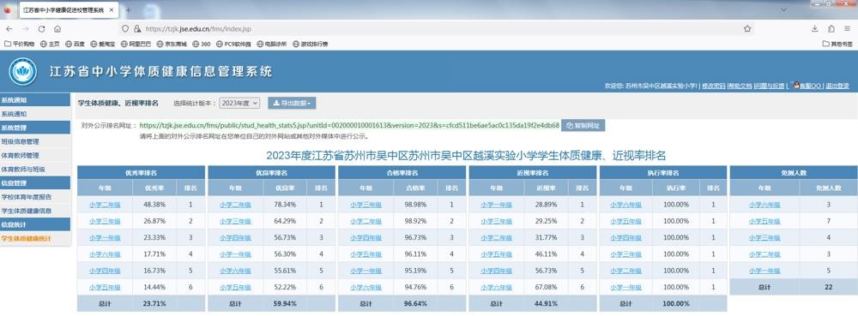Open the browser home page icon

(x=57, y=29)
